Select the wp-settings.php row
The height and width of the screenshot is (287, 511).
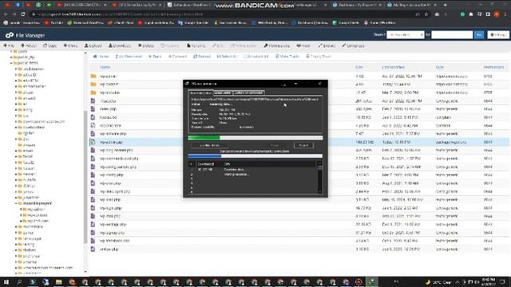pyautogui.click(x=299, y=225)
